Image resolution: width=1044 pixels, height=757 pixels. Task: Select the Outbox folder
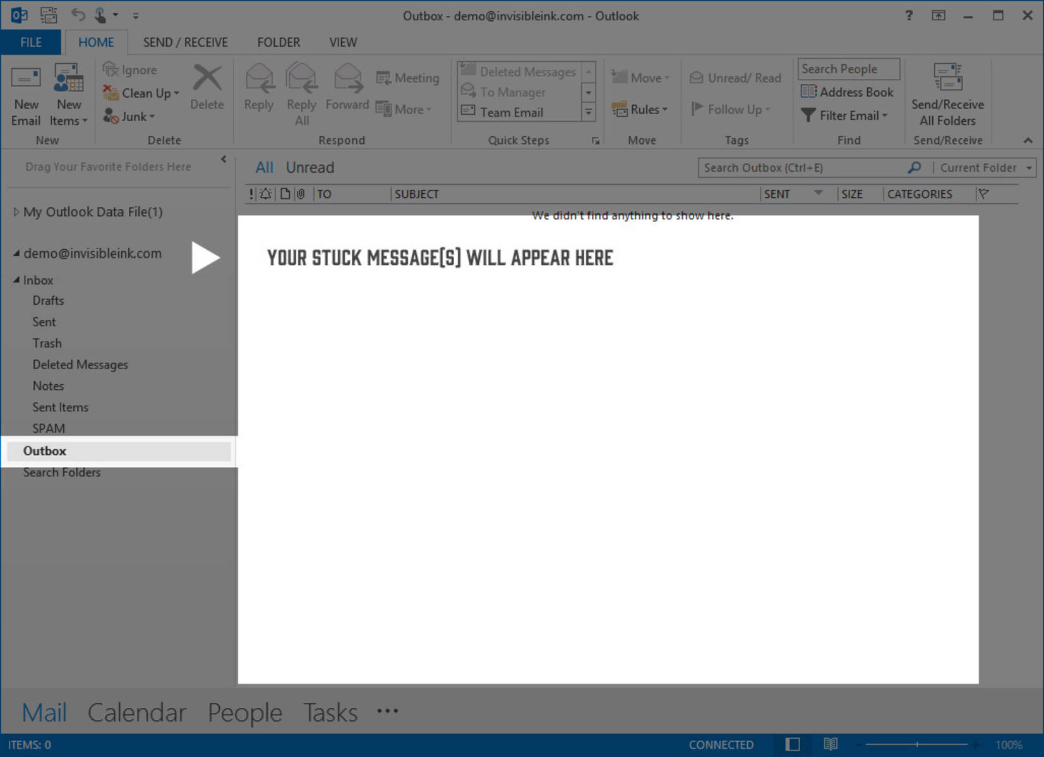pyautogui.click(x=119, y=451)
